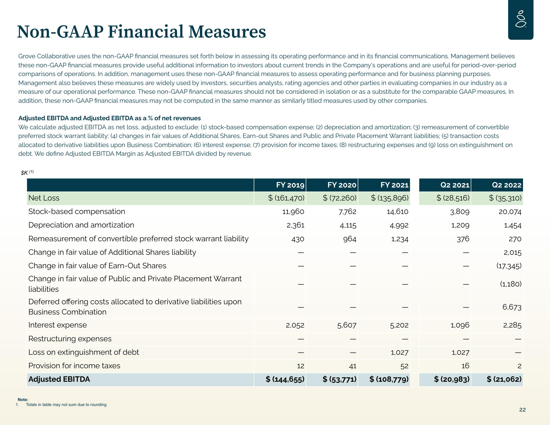Click remeasurement value 430
550x425 pixels.
(x=298, y=239)
